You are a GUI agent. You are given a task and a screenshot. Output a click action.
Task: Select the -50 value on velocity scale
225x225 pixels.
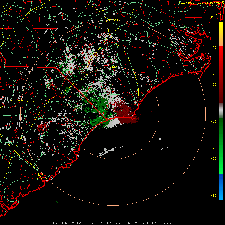(214, 159)
